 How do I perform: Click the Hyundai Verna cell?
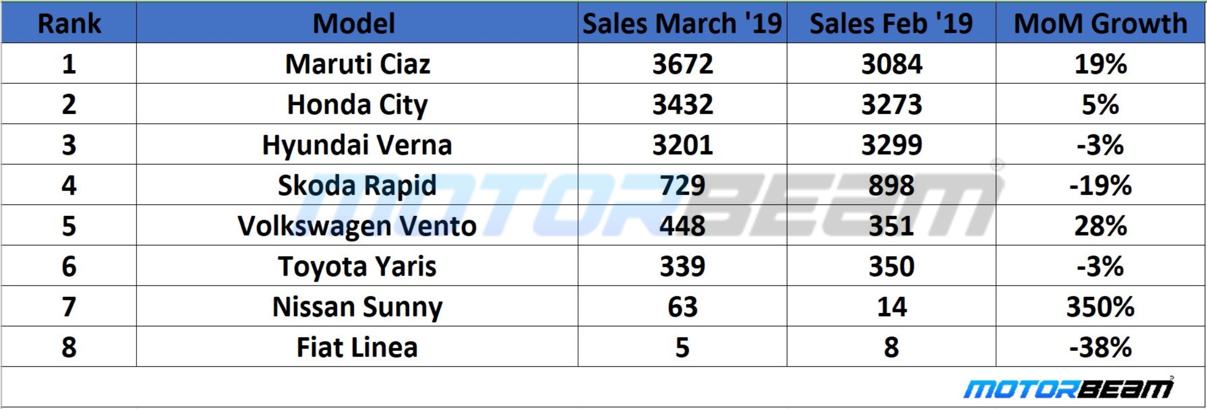coord(358,145)
